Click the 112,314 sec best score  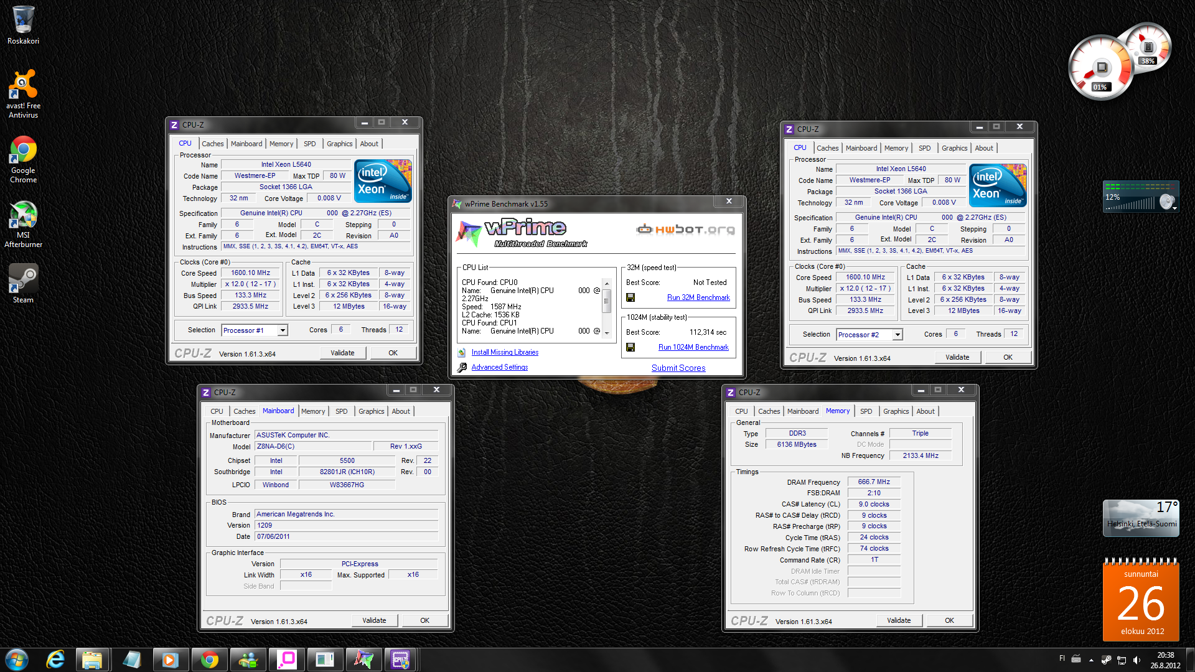point(708,332)
